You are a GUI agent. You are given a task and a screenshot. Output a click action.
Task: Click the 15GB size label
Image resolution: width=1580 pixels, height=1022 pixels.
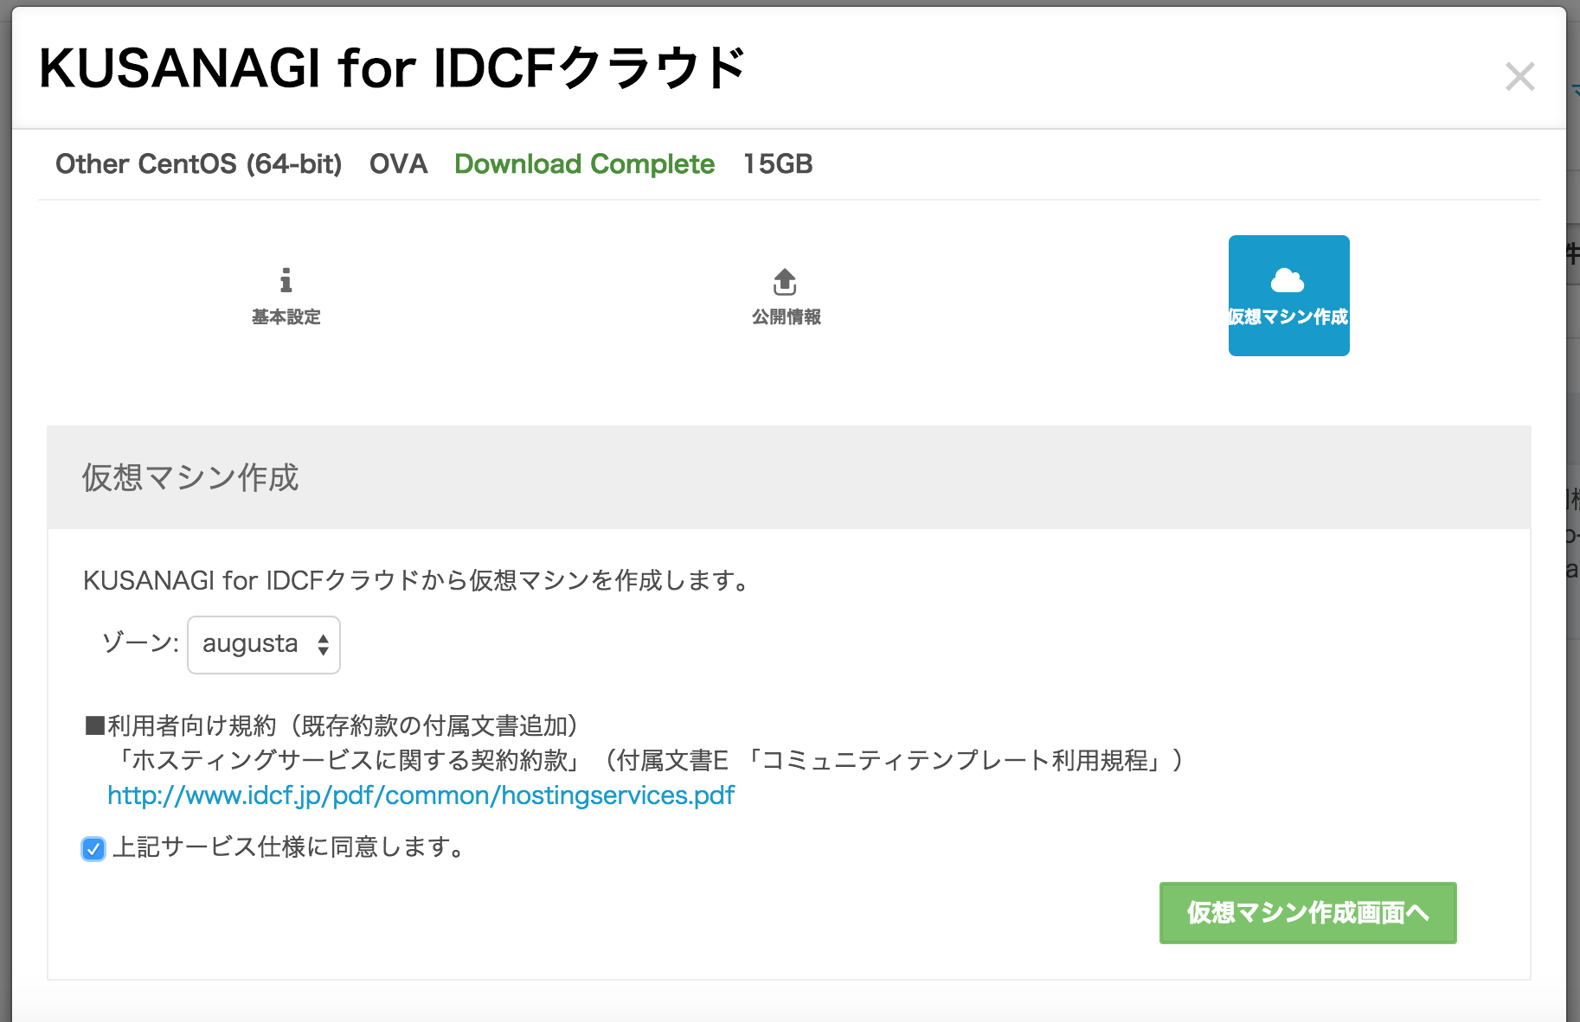click(x=778, y=164)
